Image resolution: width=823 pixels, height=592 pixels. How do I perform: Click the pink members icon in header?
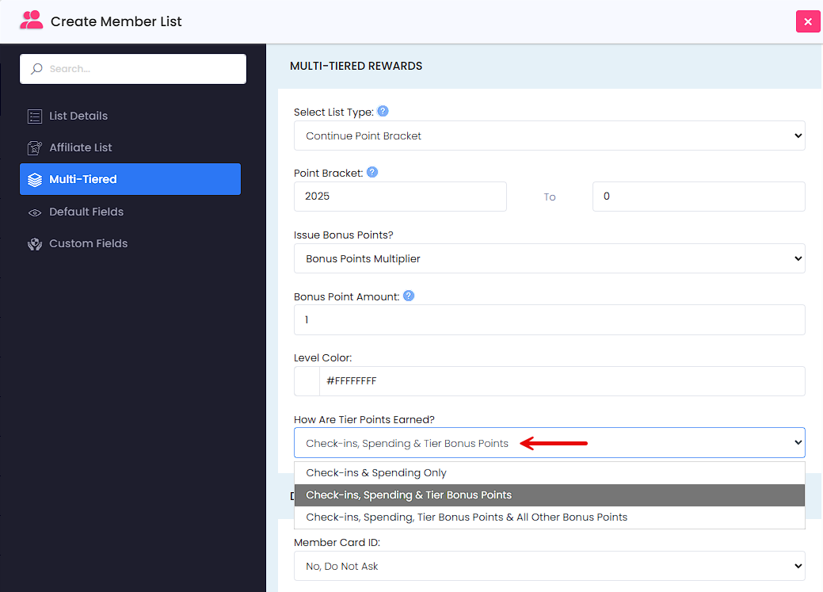[31, 21]
